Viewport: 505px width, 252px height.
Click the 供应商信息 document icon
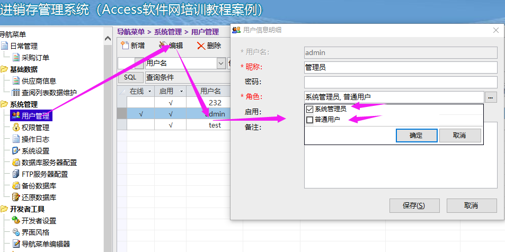pyautogui.click(x=16, y=81)
